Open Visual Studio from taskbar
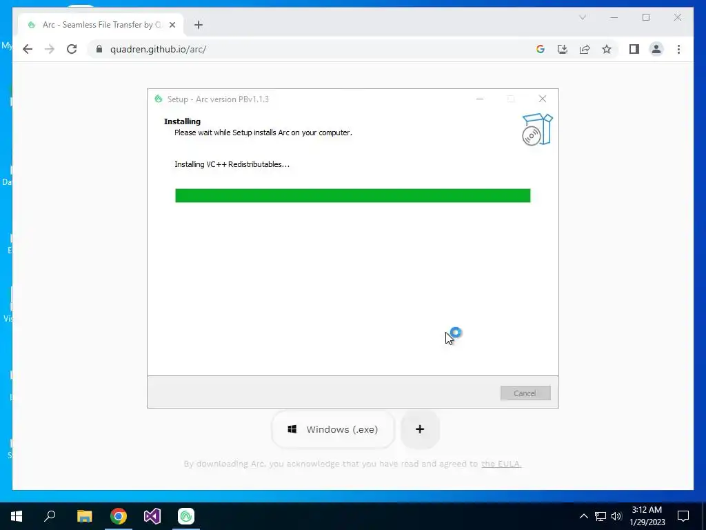Image resolution: width=706 pixels, height=530 pixels. coord(152,516)
